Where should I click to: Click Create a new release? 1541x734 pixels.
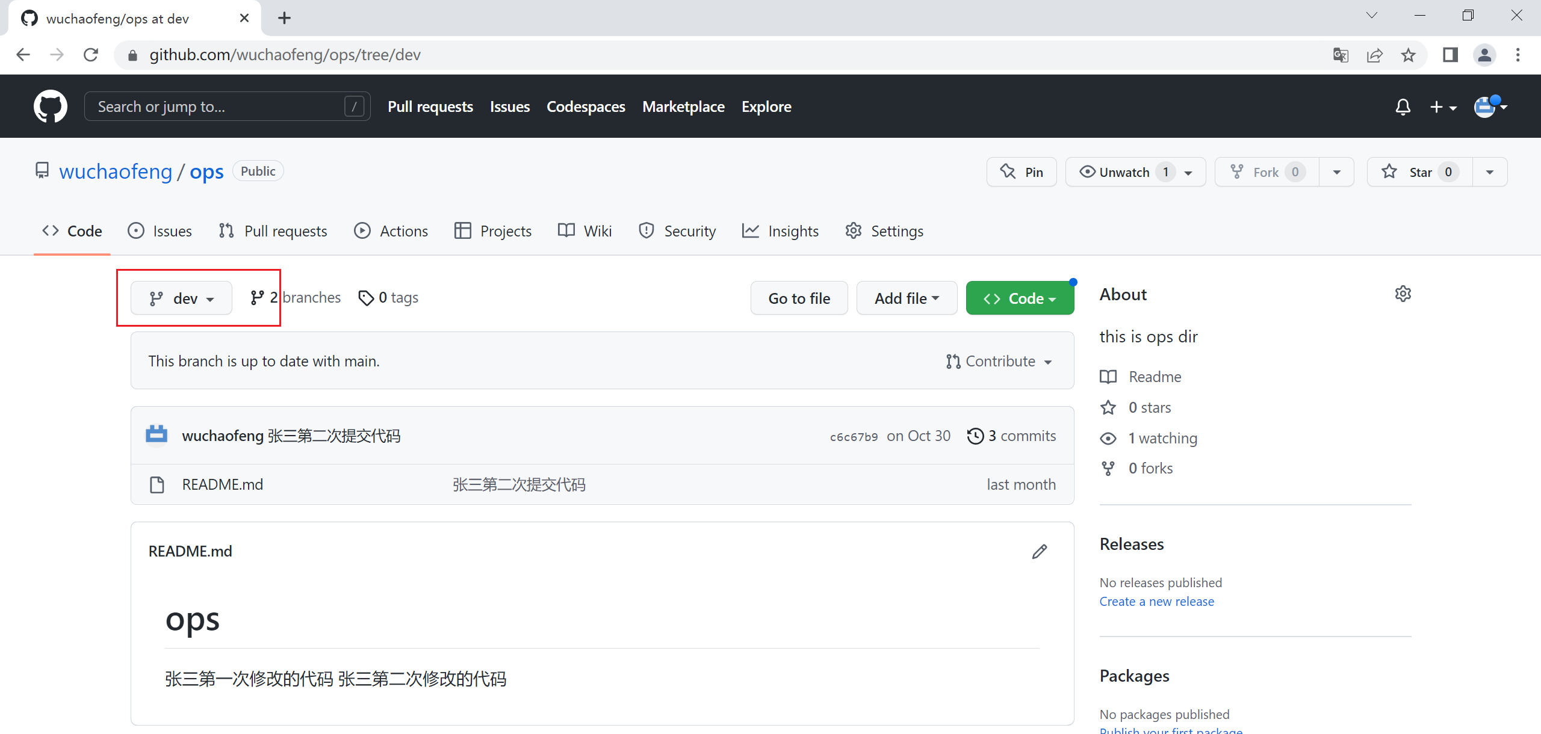1156,602
